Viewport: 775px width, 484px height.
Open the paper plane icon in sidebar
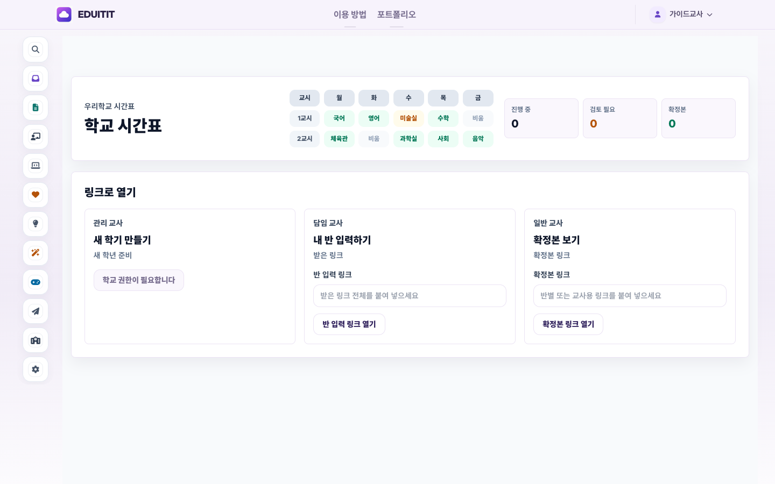pyautogui.click(x=36, y=311)
